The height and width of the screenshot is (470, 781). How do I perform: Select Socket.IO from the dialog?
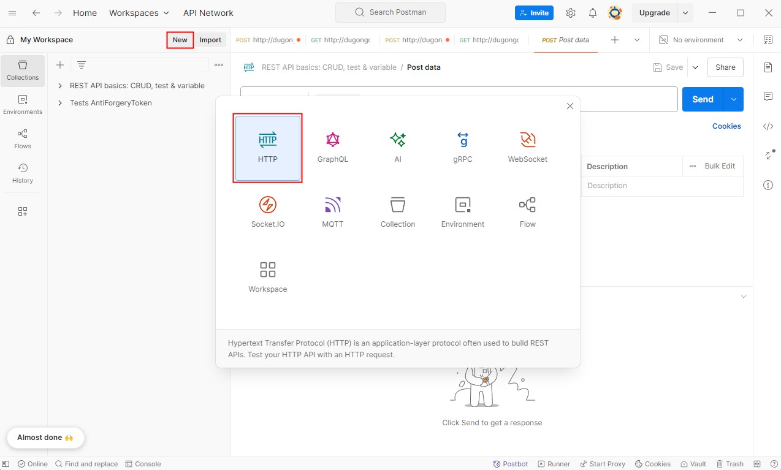point(268,213)
